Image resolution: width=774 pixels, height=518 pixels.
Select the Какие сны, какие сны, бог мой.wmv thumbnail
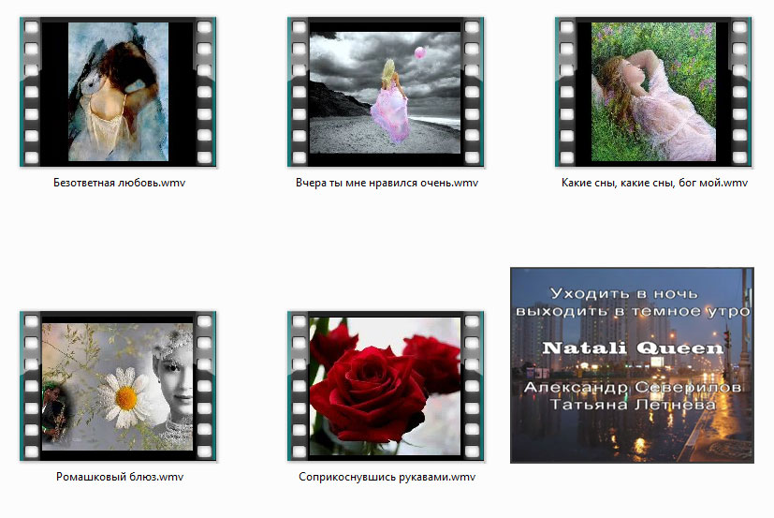point(653,92)
